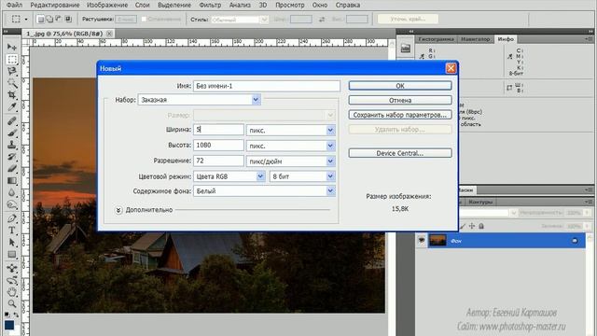This screenshot has height=336, width=597.
Task: Select the Clone Stamp tool
Action: coord(12,145)
